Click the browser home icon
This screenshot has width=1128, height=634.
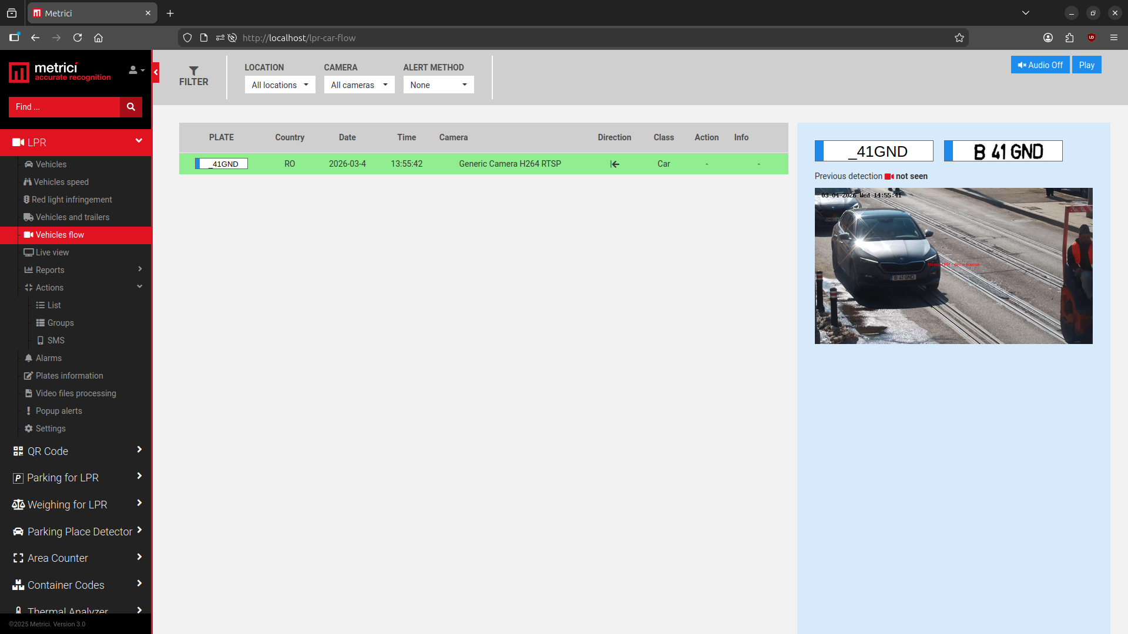tap(99, 38)
